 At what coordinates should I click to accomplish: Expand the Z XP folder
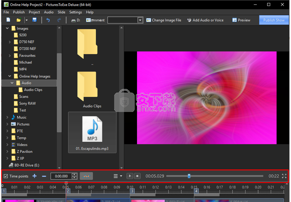click(7, 158)
